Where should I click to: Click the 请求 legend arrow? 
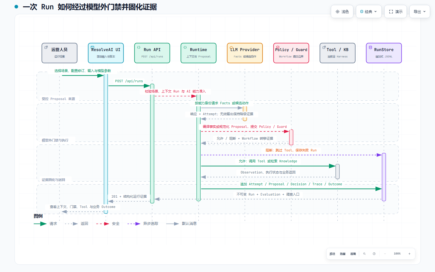40,224
